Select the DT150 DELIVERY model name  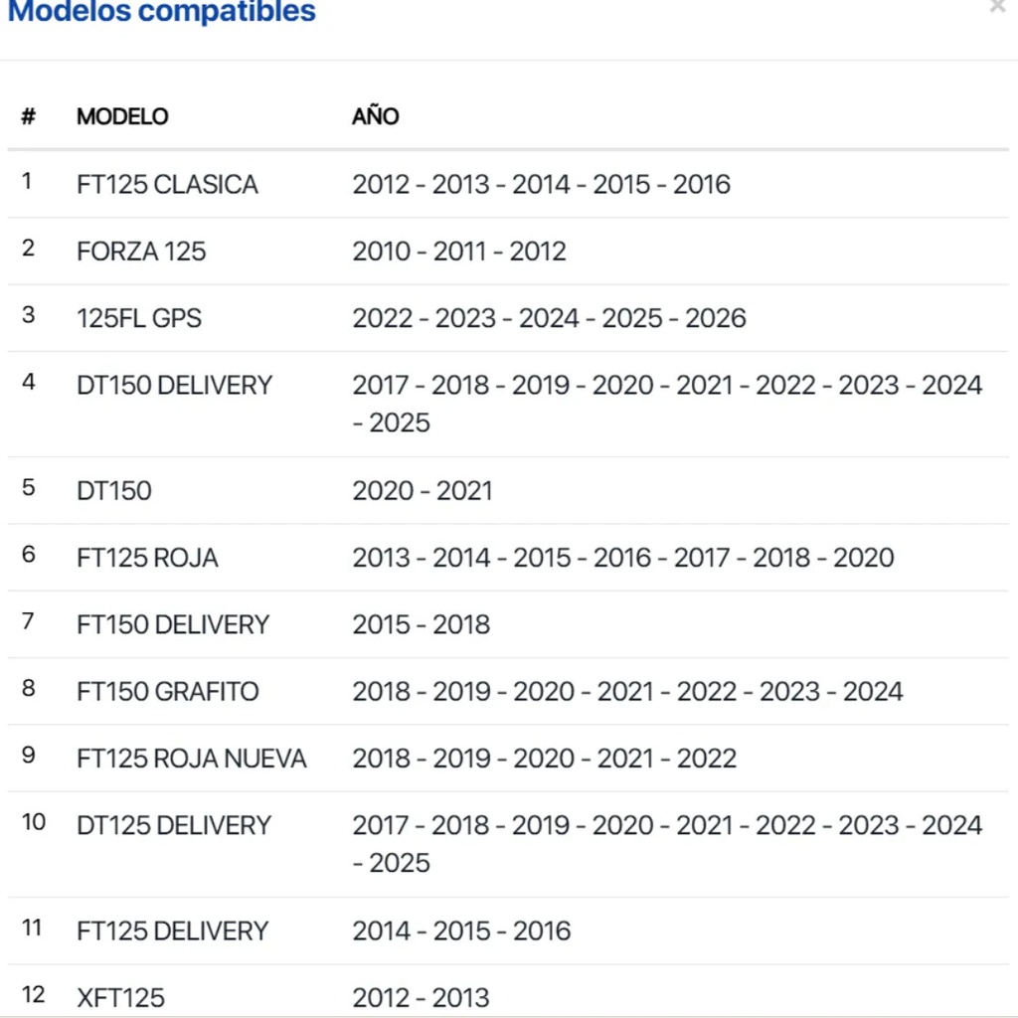175,385
